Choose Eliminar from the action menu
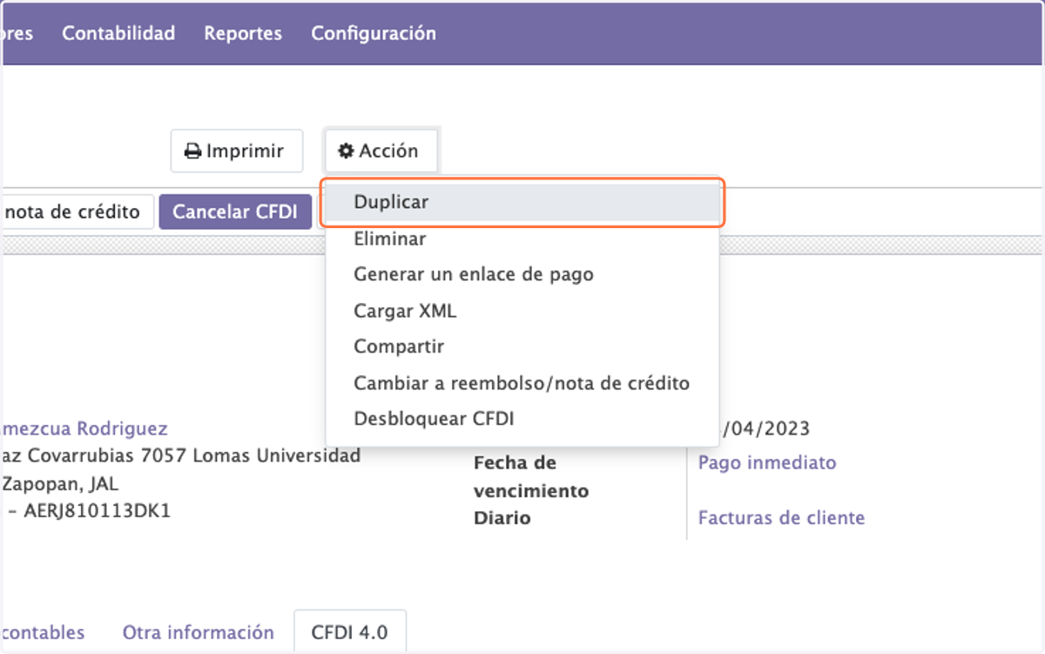 coord(522,238)
